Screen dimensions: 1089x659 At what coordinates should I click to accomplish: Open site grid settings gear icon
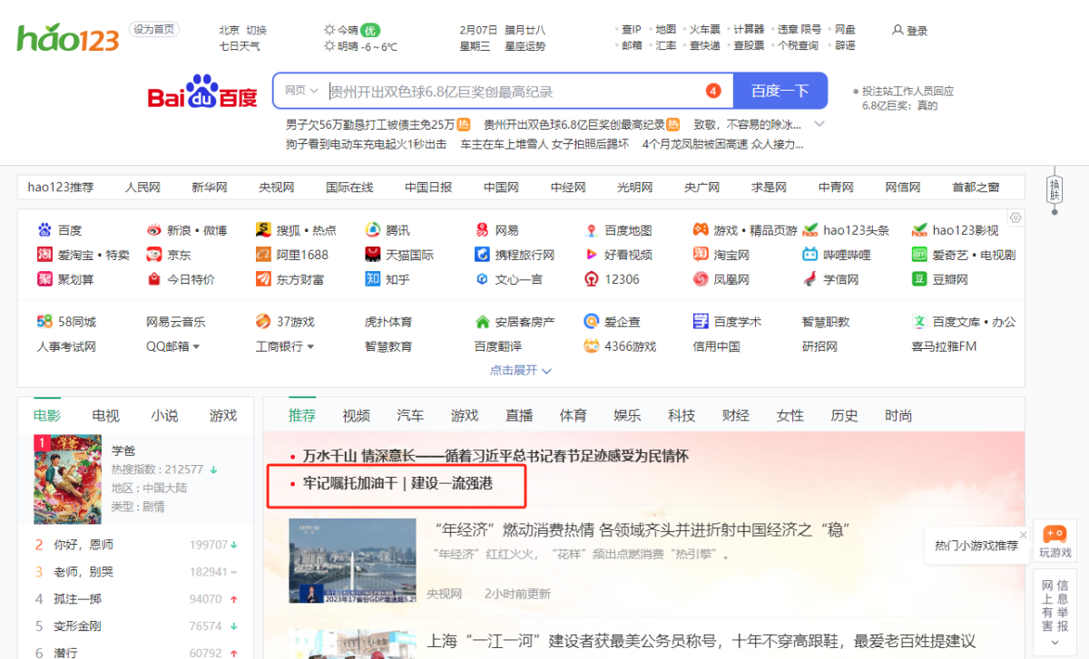coord(1015,218)
